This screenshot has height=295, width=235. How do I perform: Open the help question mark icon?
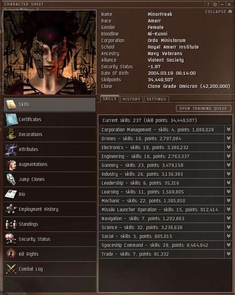208,4
